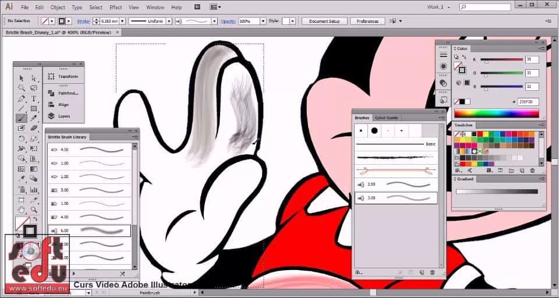Activate the Stroke box in toolbox
Image resolution: width=559 pixels, height=298 pixels.
point(30,231)
